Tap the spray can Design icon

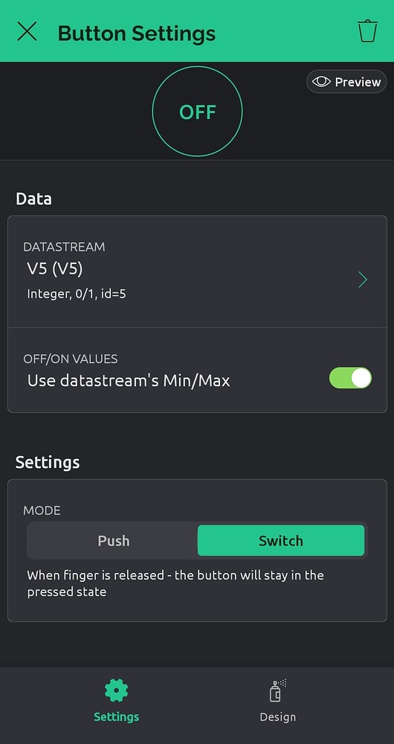(278, 690)
